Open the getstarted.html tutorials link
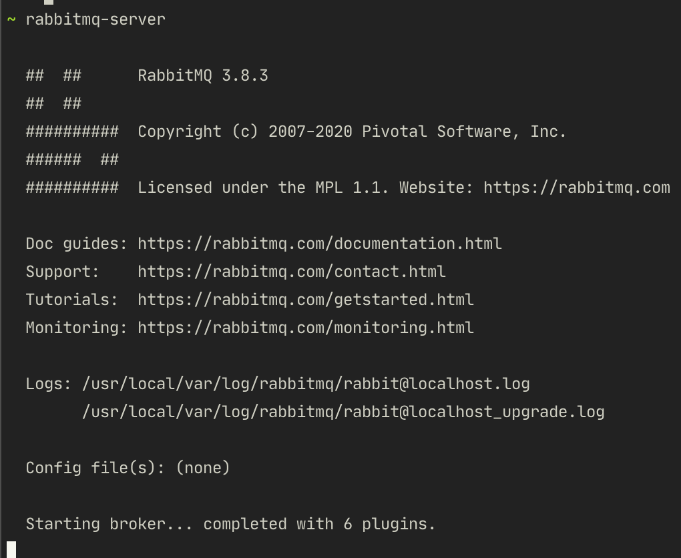 click(x=306, y=300)
